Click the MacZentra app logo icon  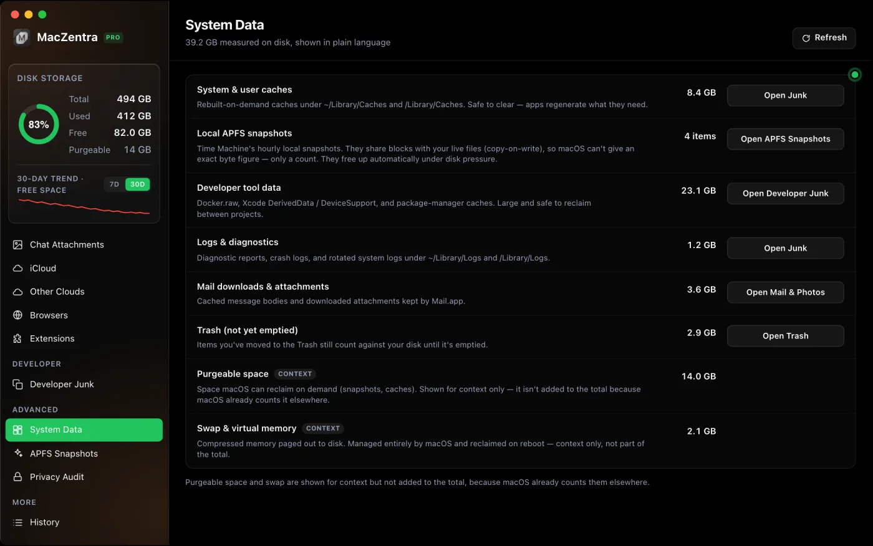pyautogui.click(x=22, y=37)
